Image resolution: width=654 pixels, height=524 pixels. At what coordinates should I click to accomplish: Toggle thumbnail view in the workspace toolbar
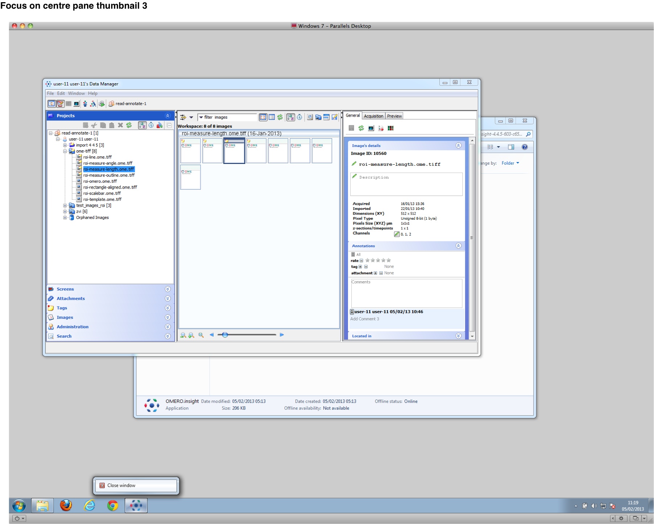(263, 117)
